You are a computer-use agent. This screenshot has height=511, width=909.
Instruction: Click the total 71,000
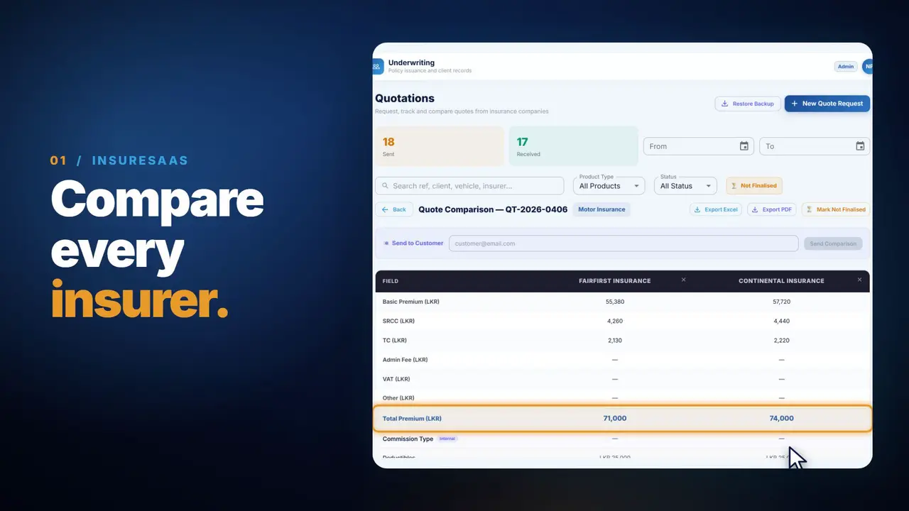[615, 419]
